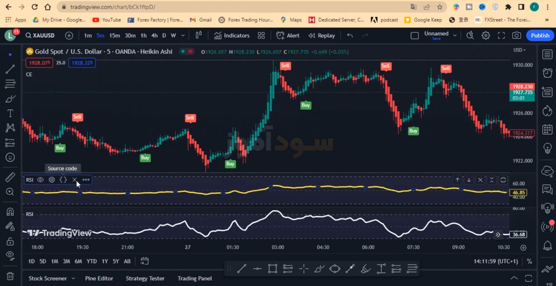
Task: Open the Pine Editor tab
Action: (x=99, y=278)
